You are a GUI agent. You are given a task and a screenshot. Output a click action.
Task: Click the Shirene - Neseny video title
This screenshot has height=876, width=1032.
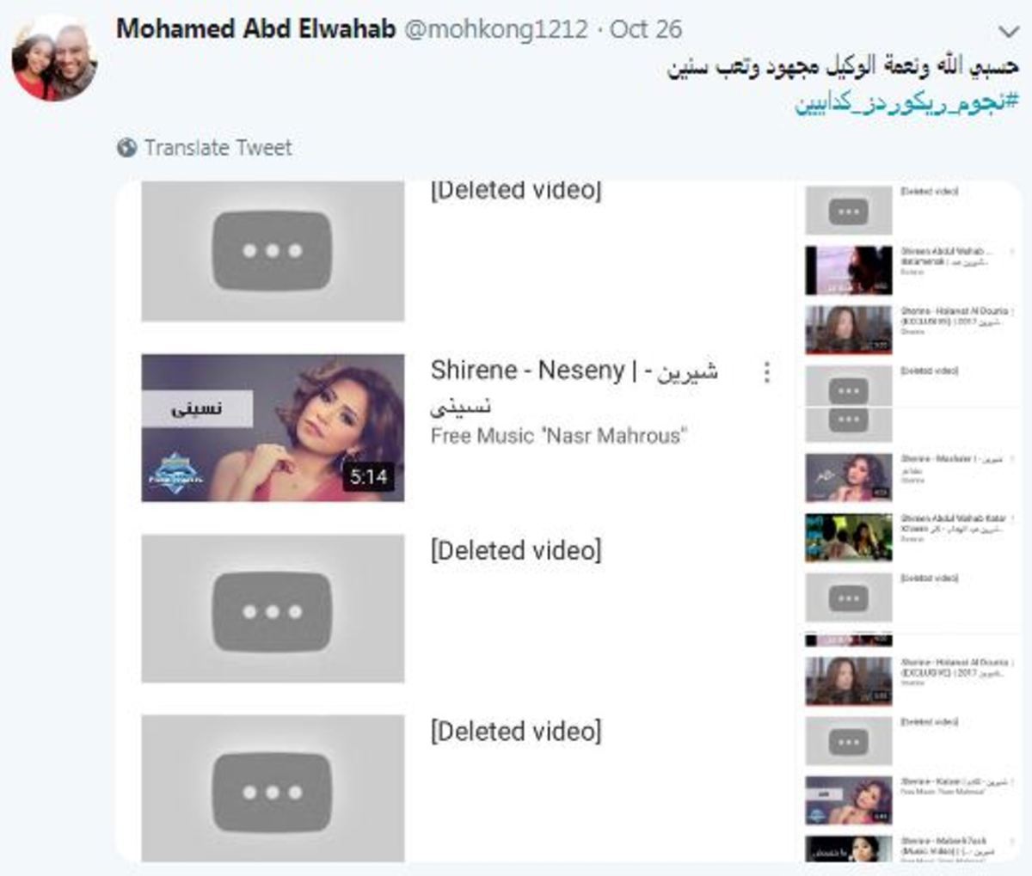click(x=574, y=387)
